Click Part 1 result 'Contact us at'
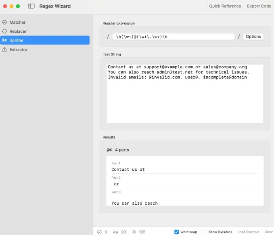The height and width of the screenshot is (235, 274). (128, 170)
